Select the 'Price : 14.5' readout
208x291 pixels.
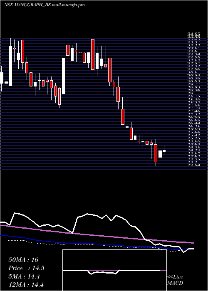[26, 268]
